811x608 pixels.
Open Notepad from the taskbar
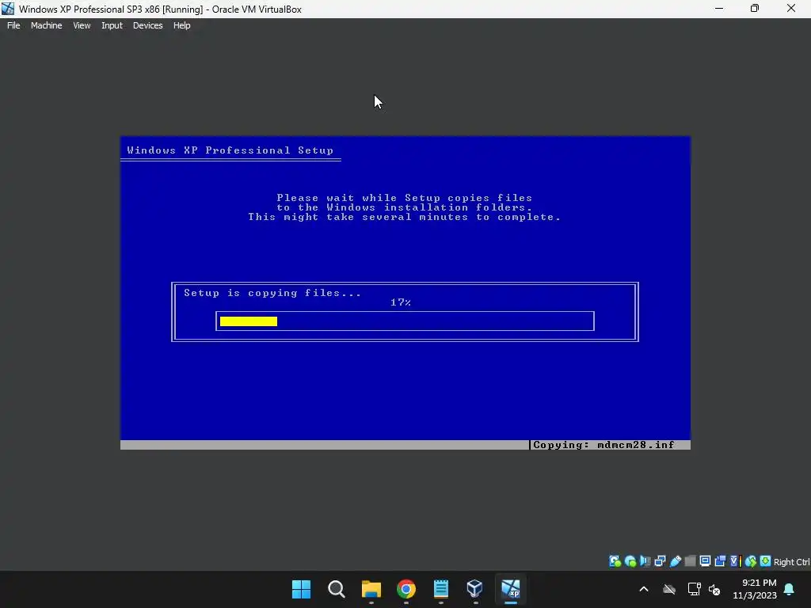[x=440, y=589]
